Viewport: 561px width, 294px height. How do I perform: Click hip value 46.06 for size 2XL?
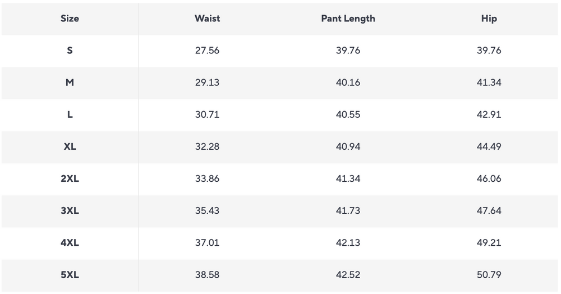[x=489, y=178]
